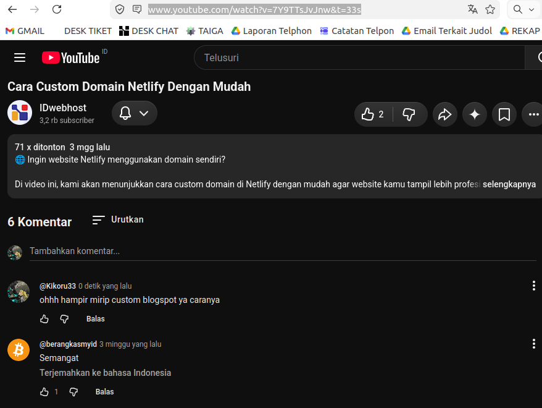Open the DESK TIKET bookmark

click(x=88, y=31)
